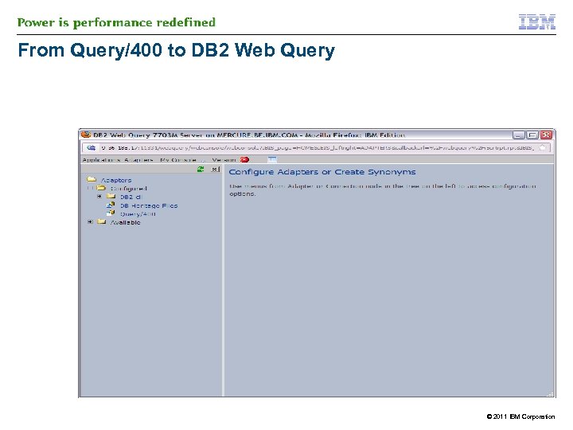
Task: Click the Adapters root folder icon
Action: pyautogui.click(x=92, y=179)
